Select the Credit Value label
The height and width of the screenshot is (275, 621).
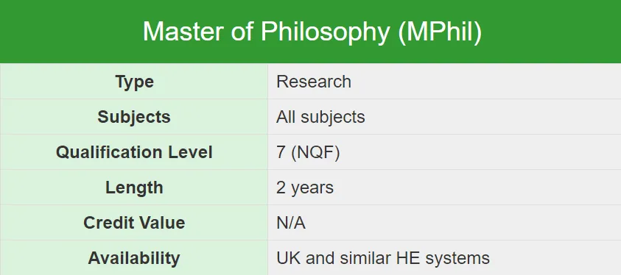(x=134, y=223)
